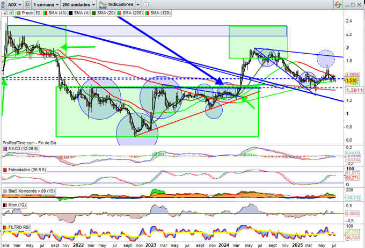Screen dimensions: 365x248
Task: Open the SMA (20) indicator settings
Action: coord(106,13)
